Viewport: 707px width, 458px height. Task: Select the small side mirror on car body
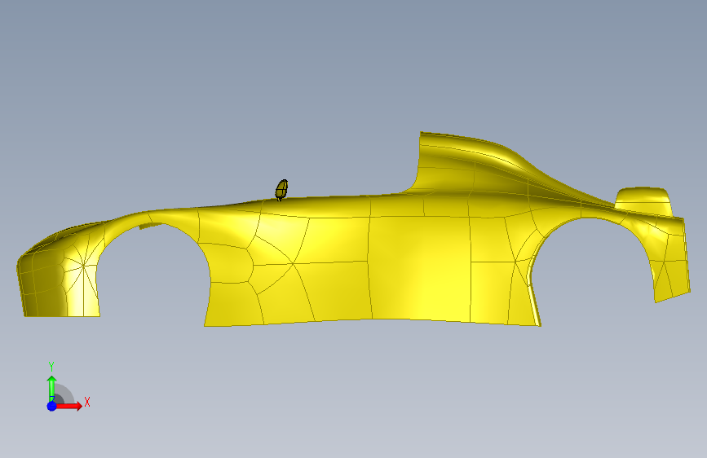282,190
